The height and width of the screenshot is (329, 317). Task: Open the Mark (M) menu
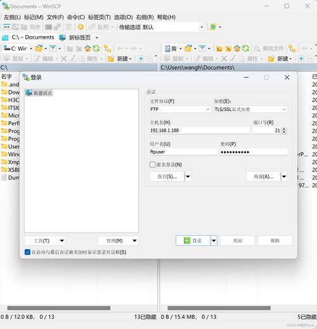pos(34,17)
